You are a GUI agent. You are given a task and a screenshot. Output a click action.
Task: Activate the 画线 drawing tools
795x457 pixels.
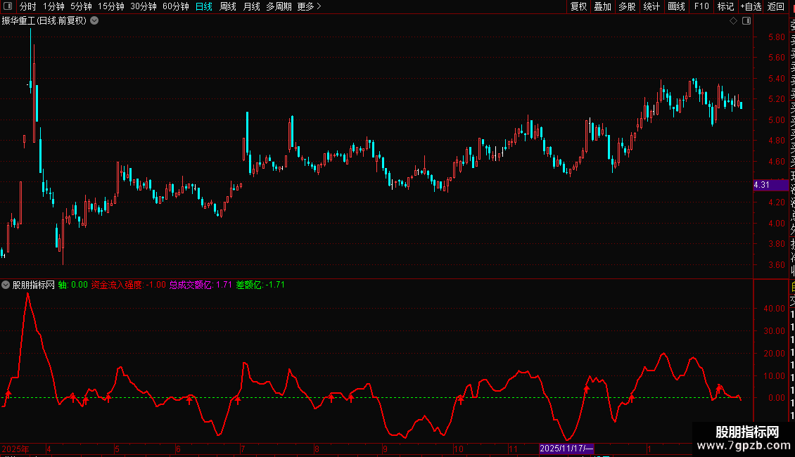pyautogui.click(x=676, y=6)
